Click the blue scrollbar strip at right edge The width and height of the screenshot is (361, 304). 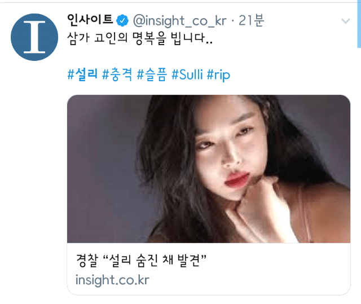coord(359,24)
